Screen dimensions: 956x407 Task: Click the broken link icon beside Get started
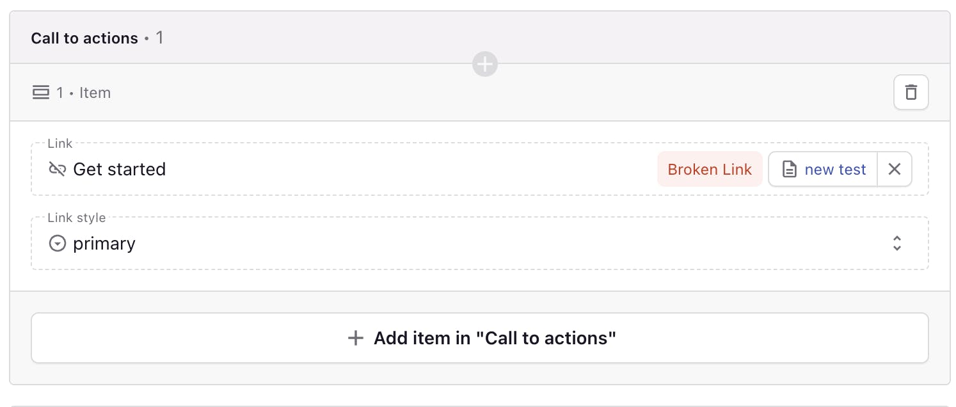pyautogui.click(x=58, y=170)
